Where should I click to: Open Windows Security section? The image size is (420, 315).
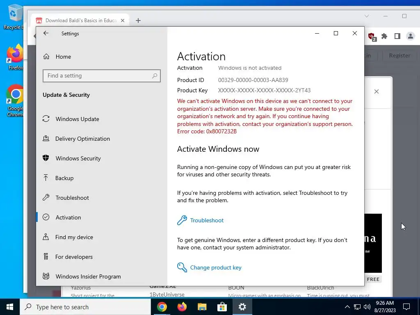(x=102, y=158)
